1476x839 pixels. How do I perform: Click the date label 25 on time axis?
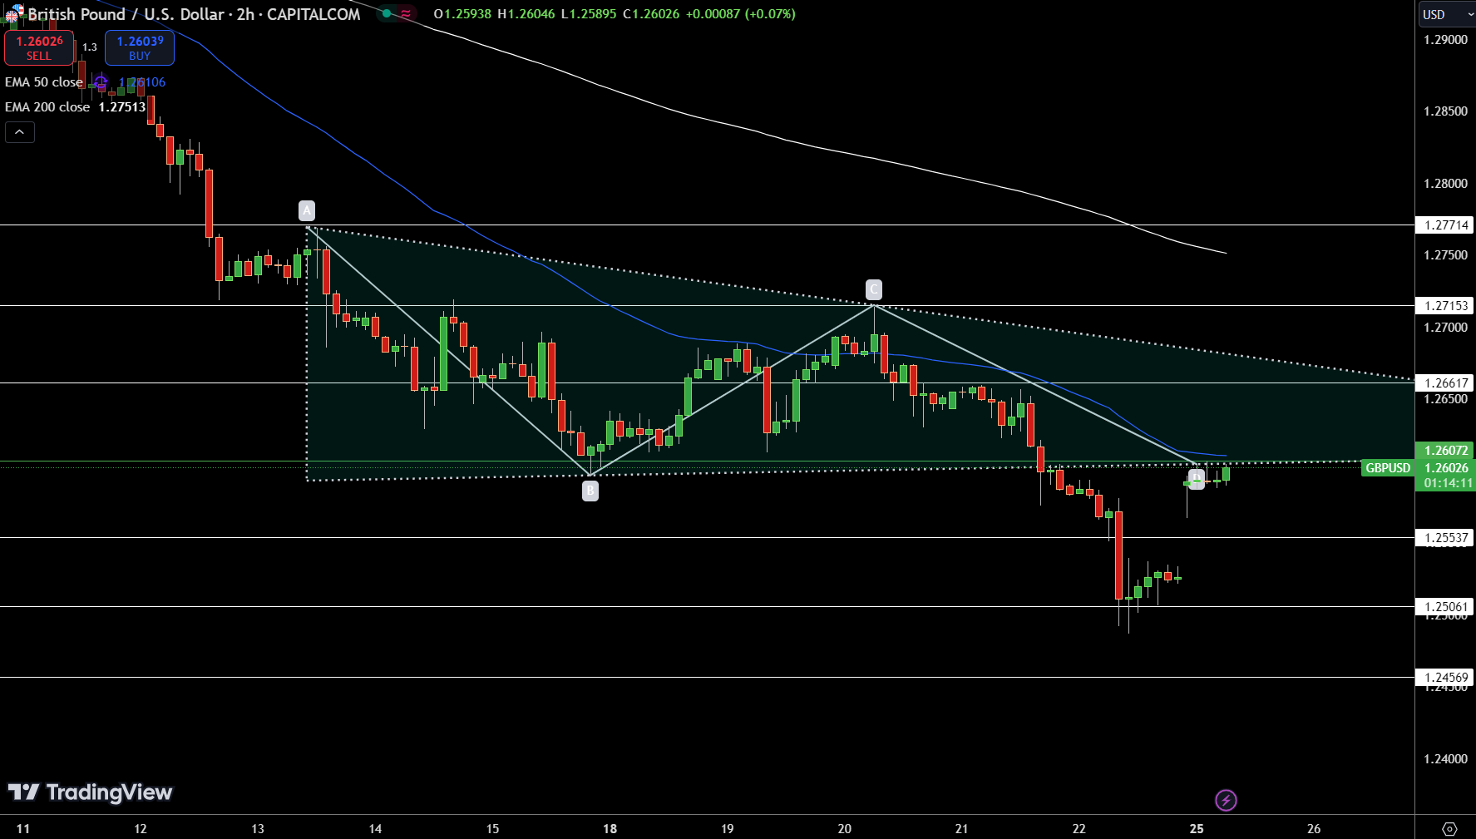(1197, 828)
